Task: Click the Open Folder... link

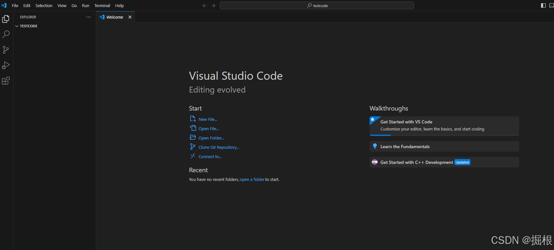Action: tap(212, 138)
